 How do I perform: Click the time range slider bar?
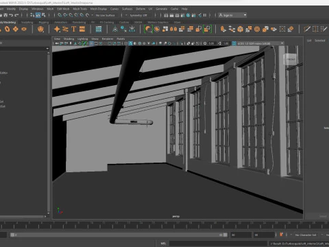[x=119, y=235]
